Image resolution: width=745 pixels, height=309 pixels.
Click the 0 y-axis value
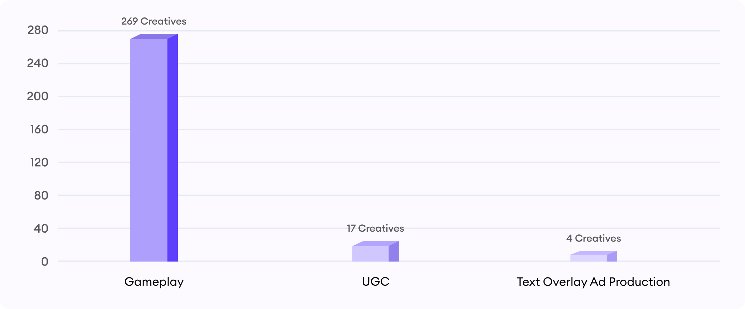(45, 262)
